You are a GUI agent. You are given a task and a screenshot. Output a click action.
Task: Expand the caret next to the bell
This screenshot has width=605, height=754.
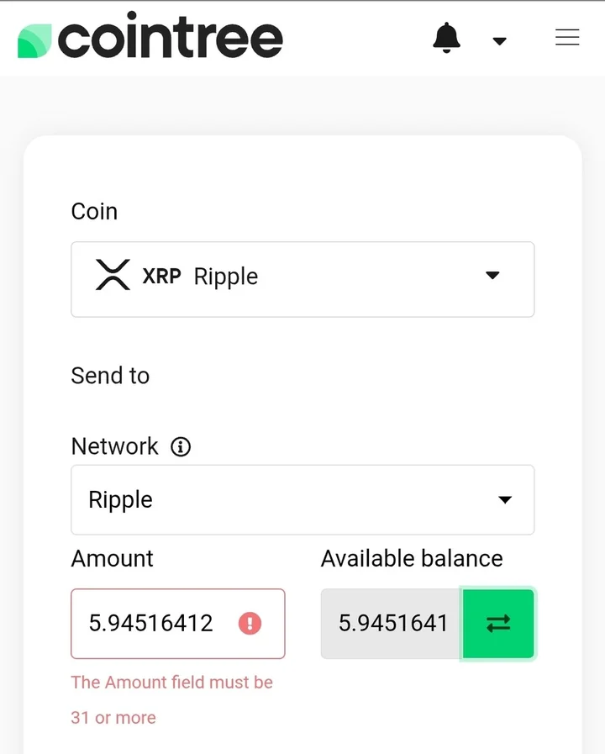(x=499, y=40)
